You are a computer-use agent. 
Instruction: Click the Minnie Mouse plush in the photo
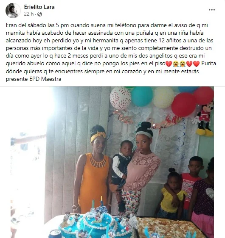[x=203, y=119]
